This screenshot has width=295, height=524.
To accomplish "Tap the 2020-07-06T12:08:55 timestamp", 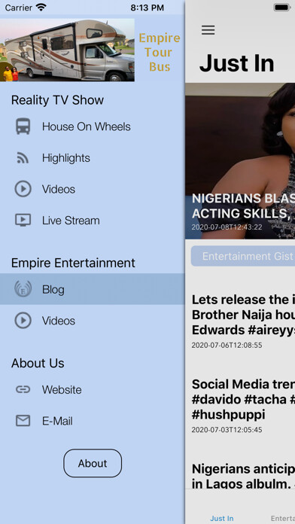I will (x=227, y=345).
